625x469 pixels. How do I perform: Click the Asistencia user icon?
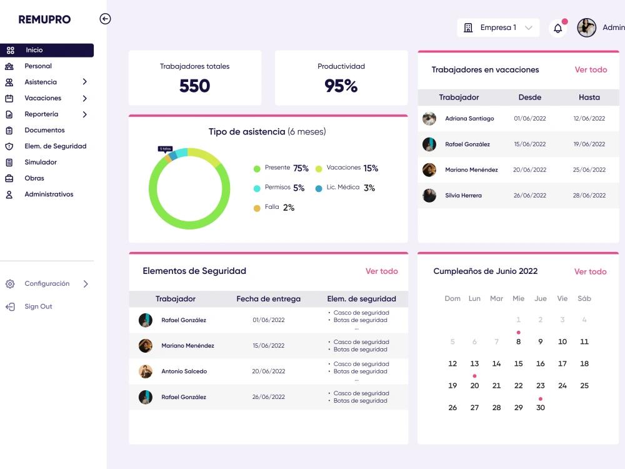9,82
